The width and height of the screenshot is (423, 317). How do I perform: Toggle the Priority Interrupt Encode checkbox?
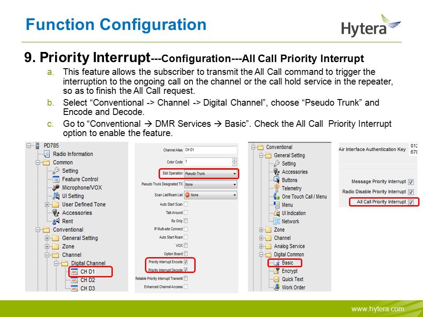(186, 262)
